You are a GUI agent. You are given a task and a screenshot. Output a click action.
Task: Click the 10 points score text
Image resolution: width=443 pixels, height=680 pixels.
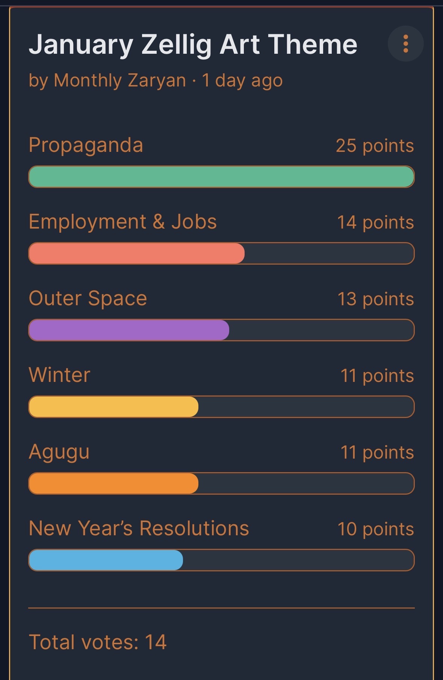[375, 529]
